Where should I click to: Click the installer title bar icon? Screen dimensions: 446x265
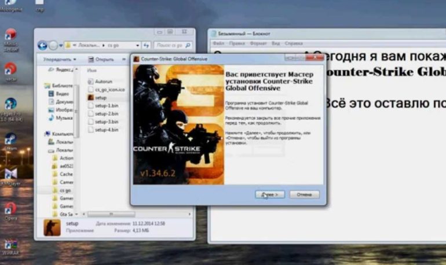(136, 59)
